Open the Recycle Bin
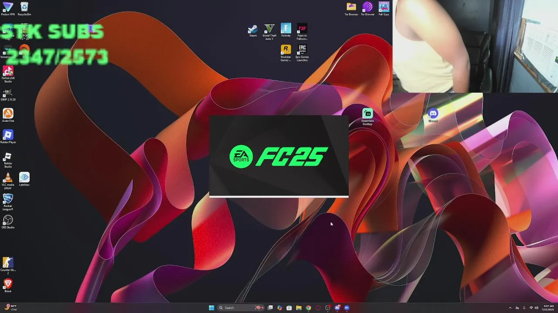Viewport: 558px width, 313px height. (24, 9)
